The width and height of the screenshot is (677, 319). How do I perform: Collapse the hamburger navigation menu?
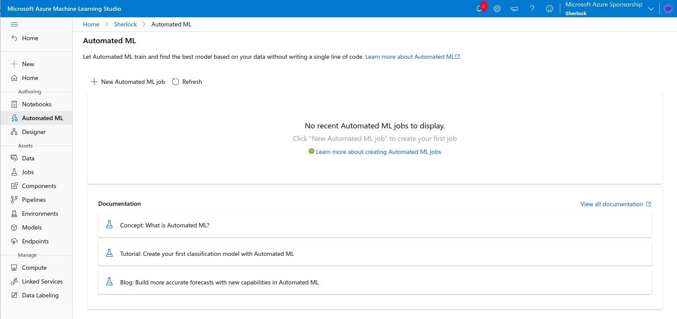(14, 24)
